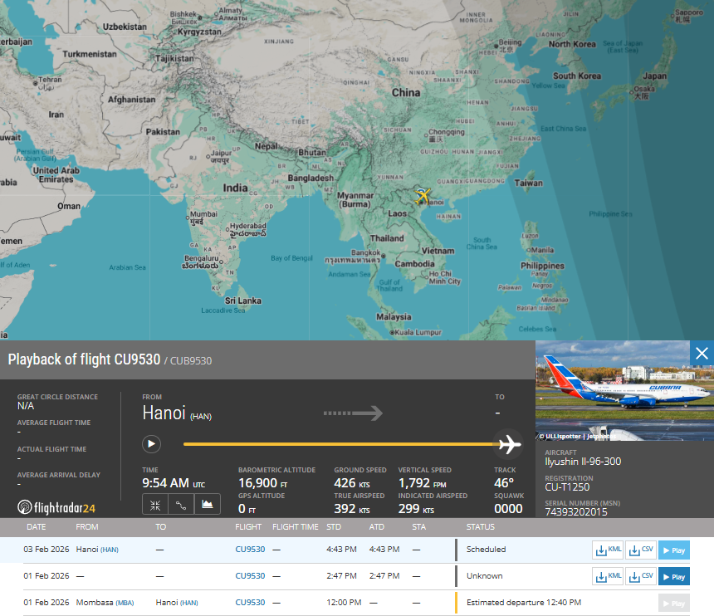Click the Ho Chi Minh City map label

445,277
